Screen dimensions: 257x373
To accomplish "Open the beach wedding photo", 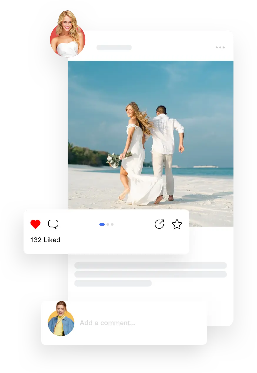I will click(x=151, y=144).
